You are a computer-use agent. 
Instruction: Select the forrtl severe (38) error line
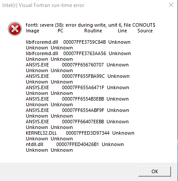point(90,25)
